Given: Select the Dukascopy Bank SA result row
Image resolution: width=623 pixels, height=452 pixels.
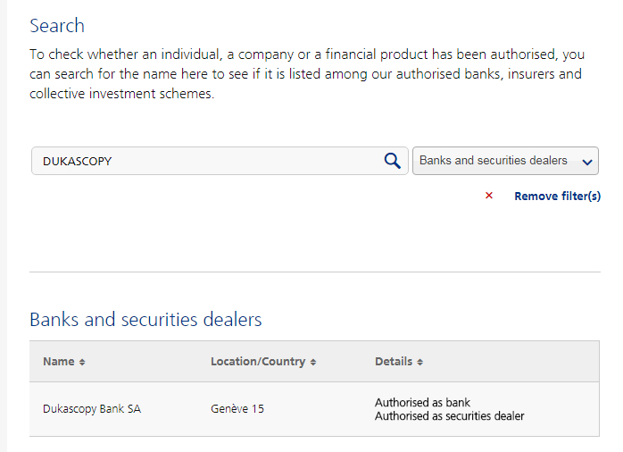Looking at the screenshot, I should pyautogui.click(x=314, y=409).
